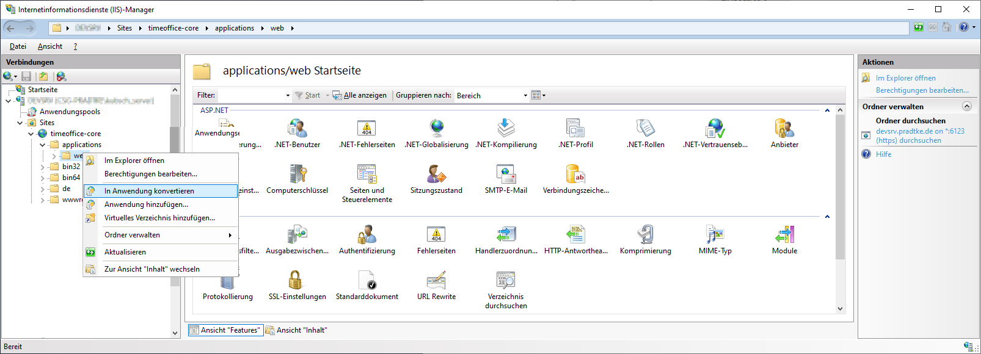Collapse the timeoffice-core tree node
The image size is (981, 354).
click(x=31, y=134)
